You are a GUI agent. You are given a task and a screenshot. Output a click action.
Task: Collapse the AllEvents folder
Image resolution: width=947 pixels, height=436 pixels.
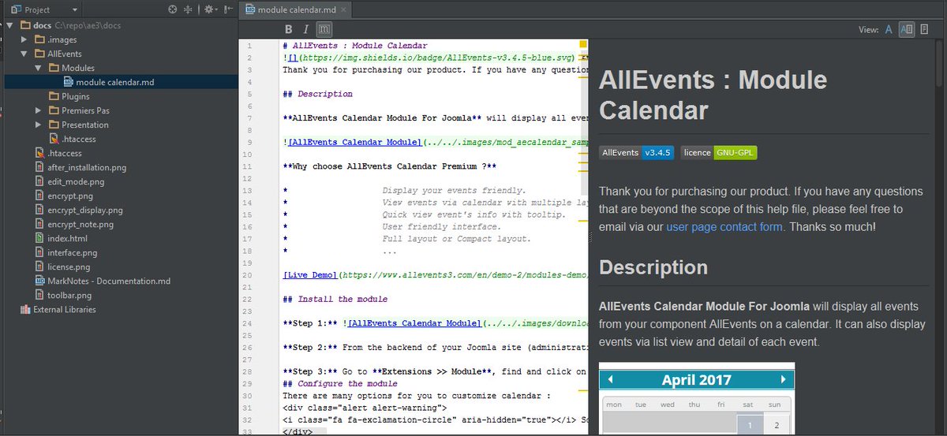click(x=24, y=54)
